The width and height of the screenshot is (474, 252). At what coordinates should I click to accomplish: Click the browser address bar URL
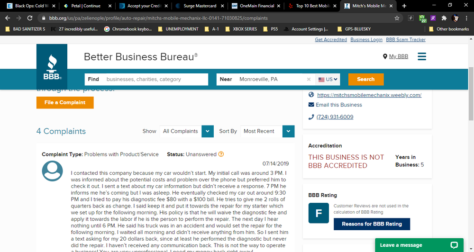pyautogui.click(x=158, y=18)
